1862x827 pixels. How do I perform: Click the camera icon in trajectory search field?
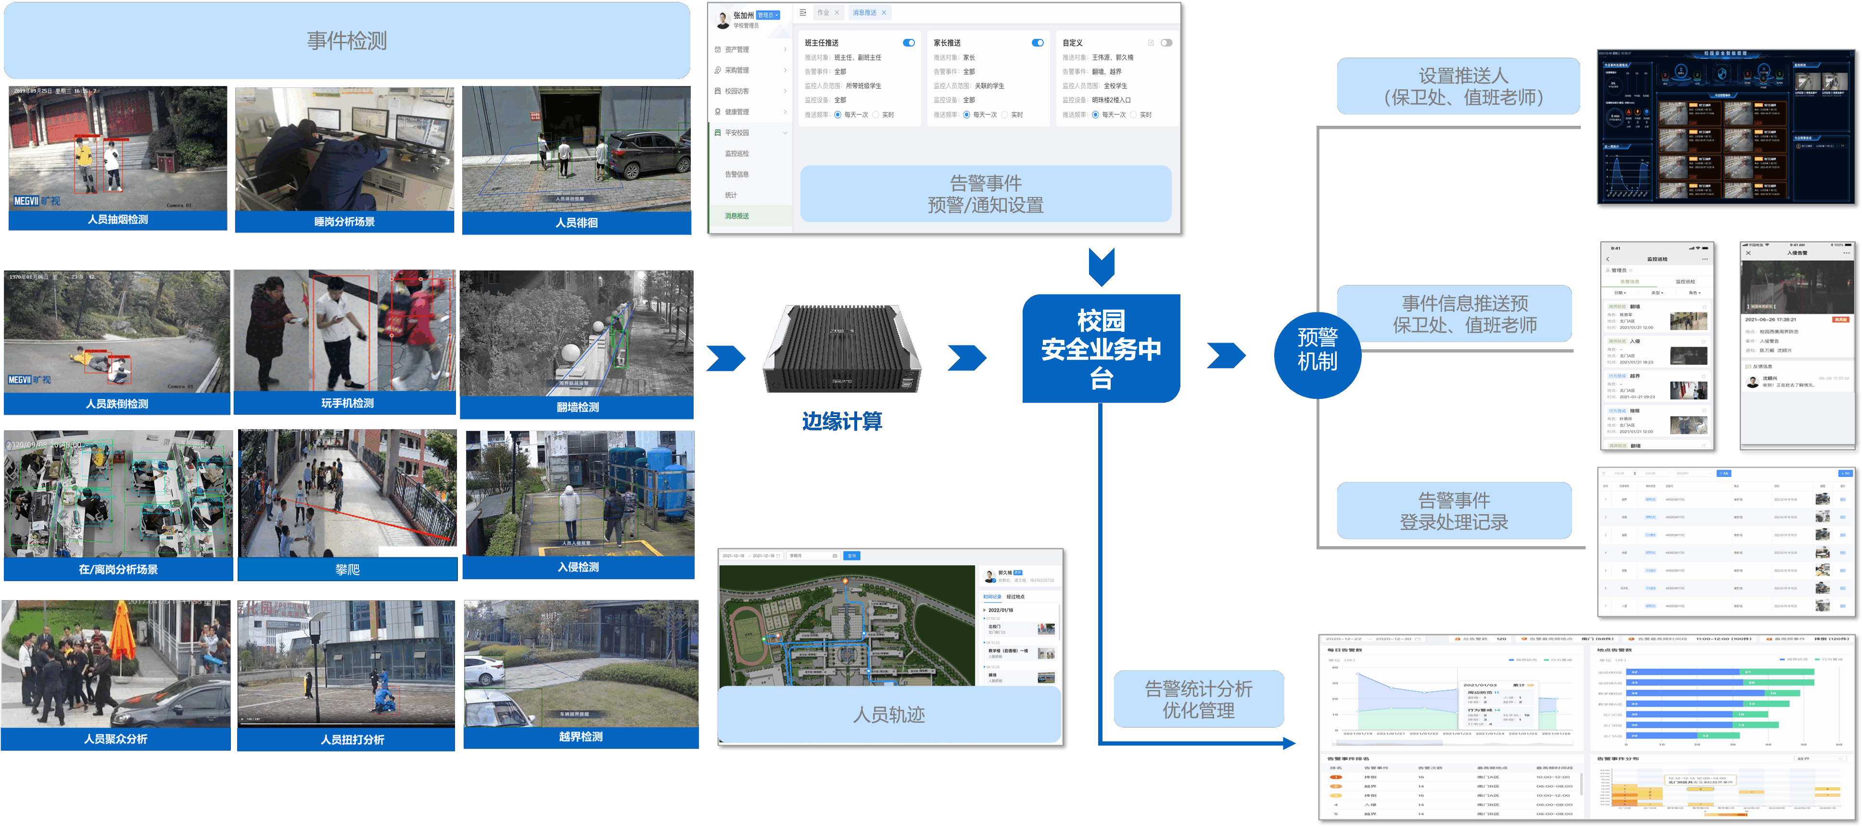835,555
